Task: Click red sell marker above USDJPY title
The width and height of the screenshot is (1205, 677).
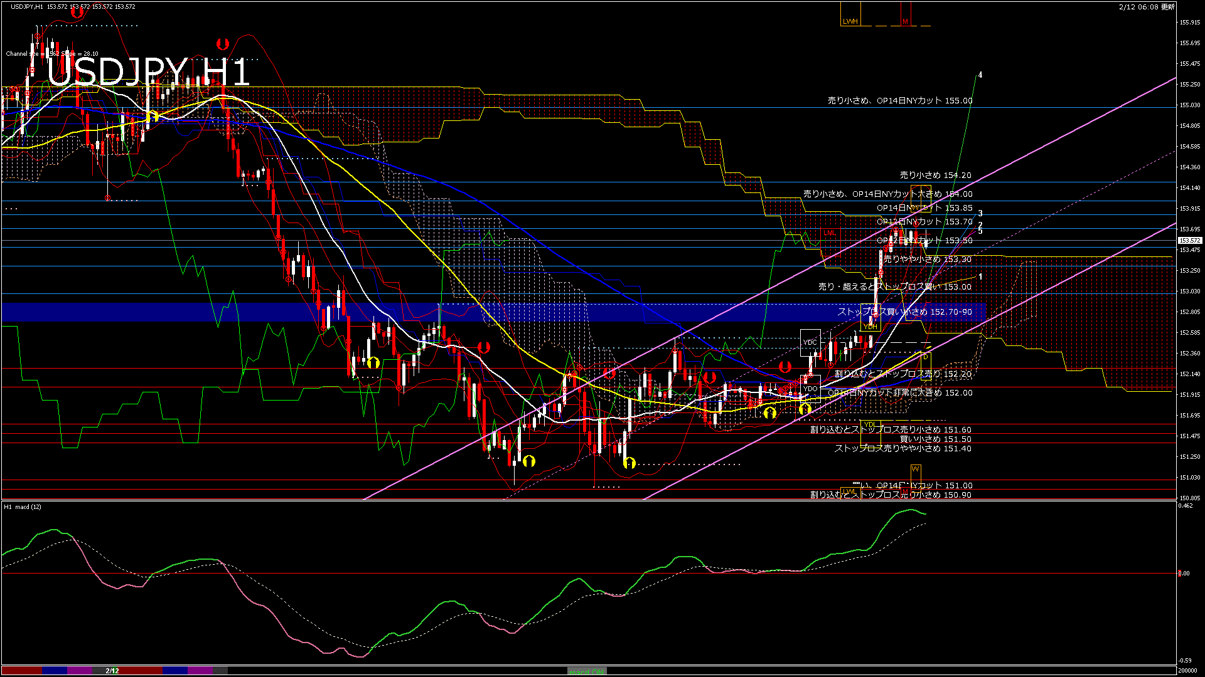Action: point(222,44)
